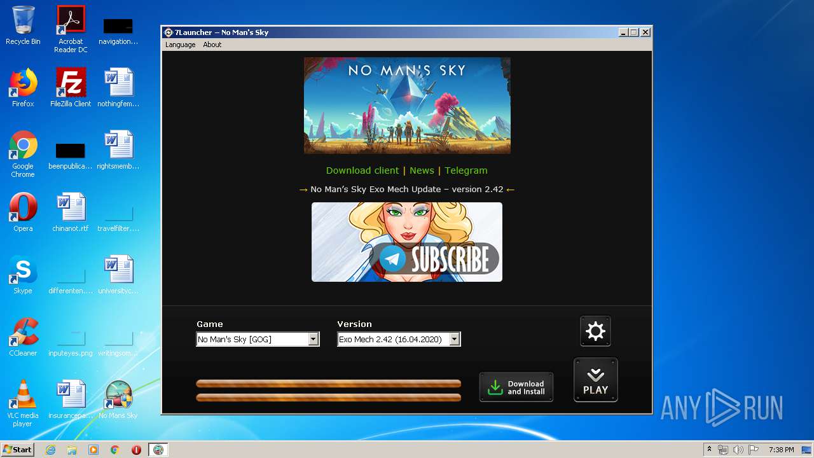The image size is (814, 458).
Task: Launch Internet Explorer from taskbar
Action: click(51, 450)
